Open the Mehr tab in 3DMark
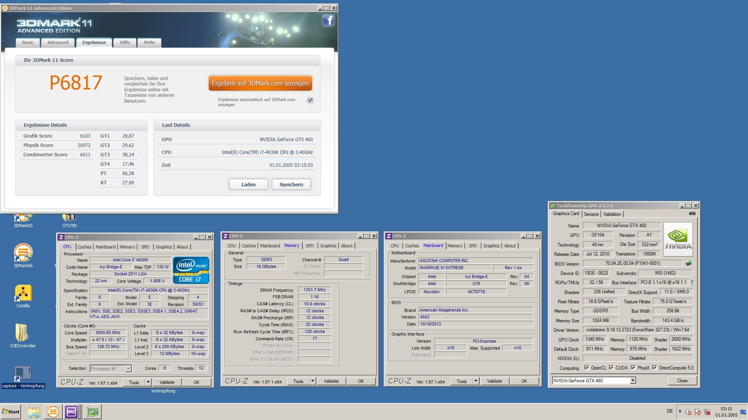The image size is (748, 420). point(149,42)
